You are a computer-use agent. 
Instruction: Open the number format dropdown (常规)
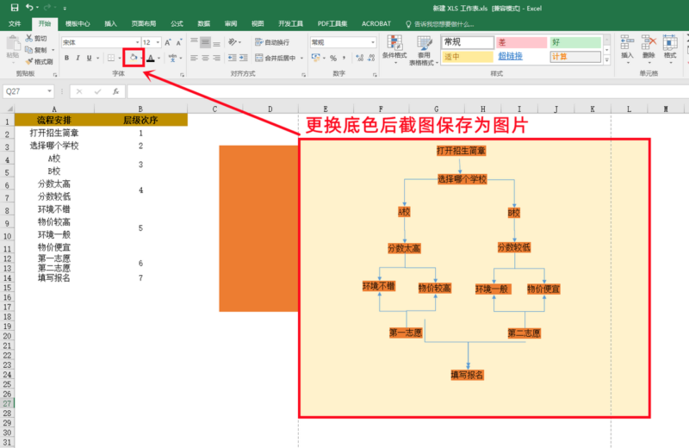[x=373, y=42]
